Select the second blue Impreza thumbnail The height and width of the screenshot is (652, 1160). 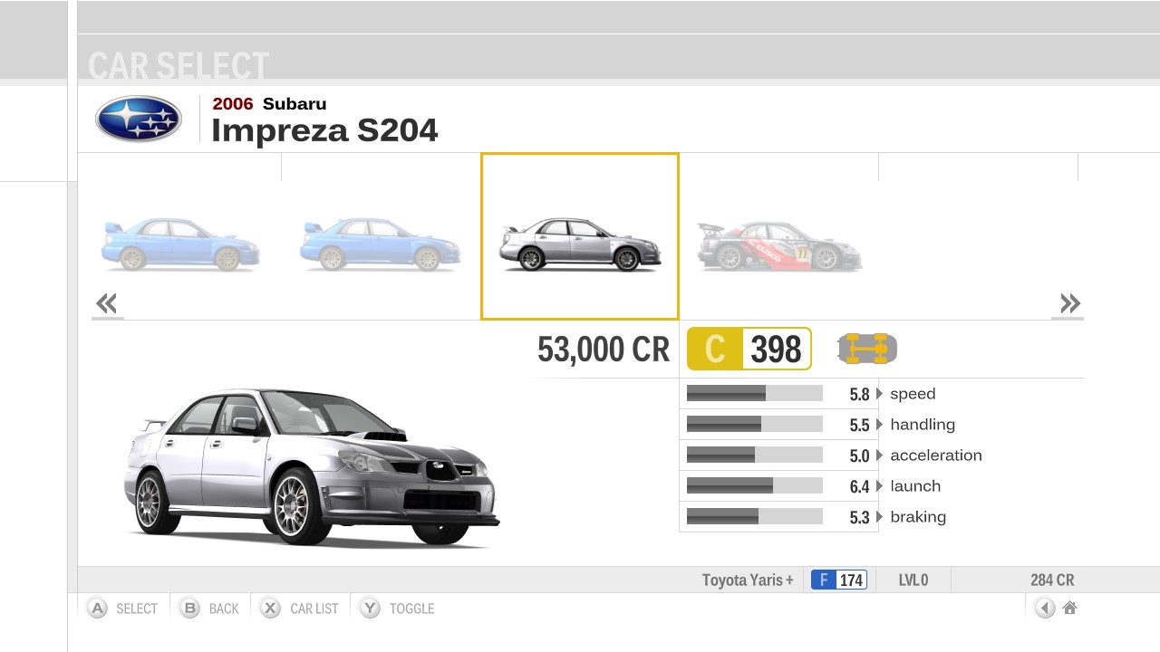click(x=380, y=244)
